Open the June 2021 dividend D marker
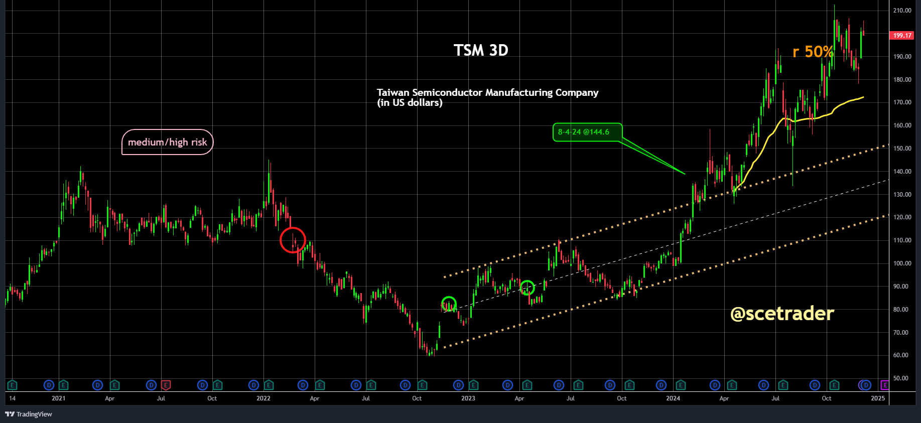Screen dimensions: 921x423 coord(151,385)
